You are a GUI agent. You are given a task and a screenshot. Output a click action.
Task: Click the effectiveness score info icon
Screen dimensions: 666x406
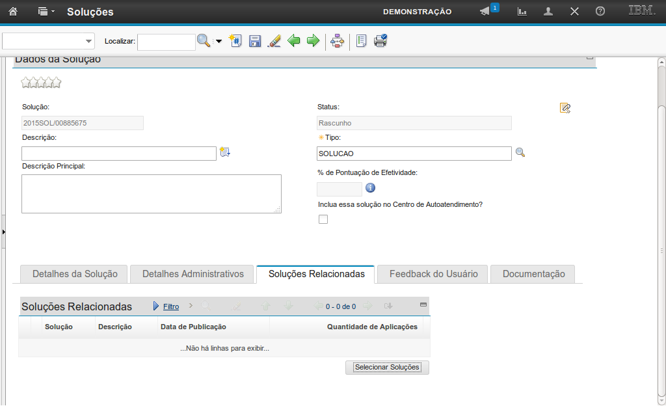coord(371,189)
